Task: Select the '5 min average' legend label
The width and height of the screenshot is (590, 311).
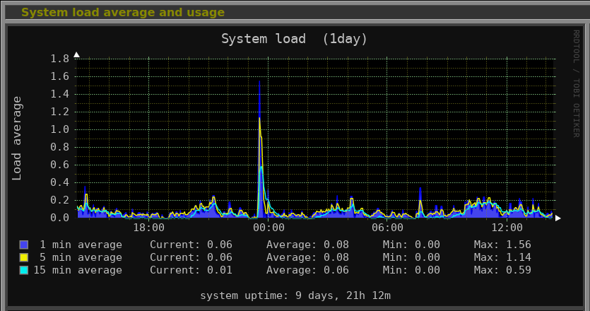Action: click(x=81, y=257)
